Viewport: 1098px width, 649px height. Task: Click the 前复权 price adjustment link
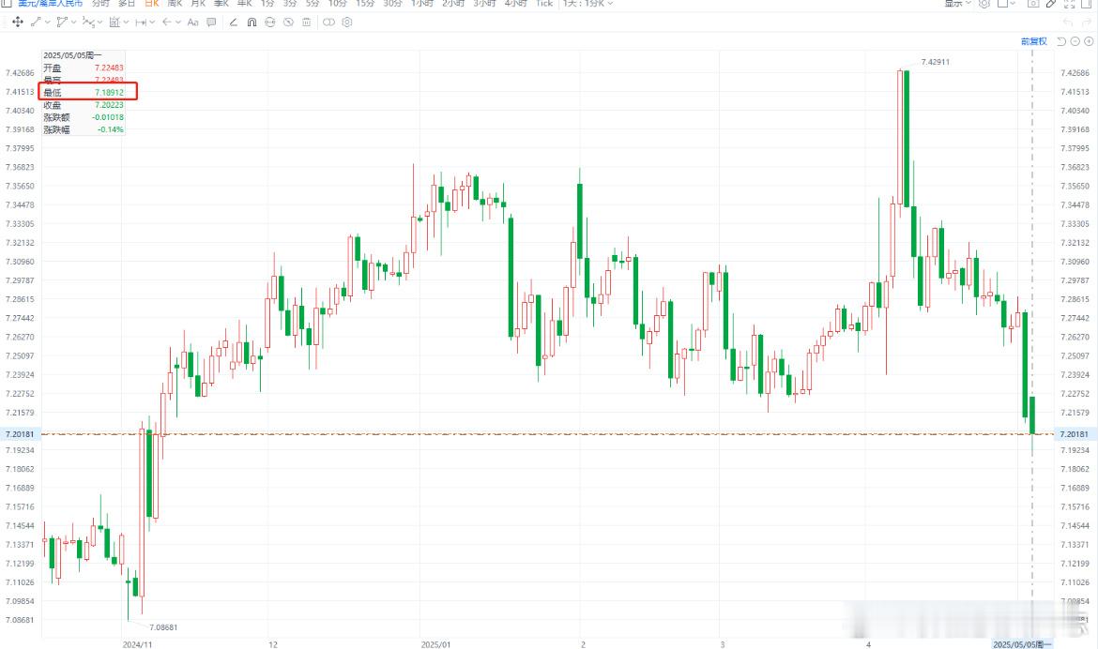click(1033, 41)
